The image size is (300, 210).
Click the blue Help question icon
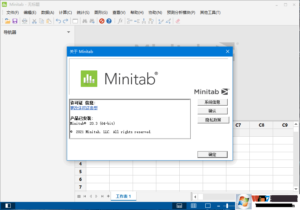109,21
